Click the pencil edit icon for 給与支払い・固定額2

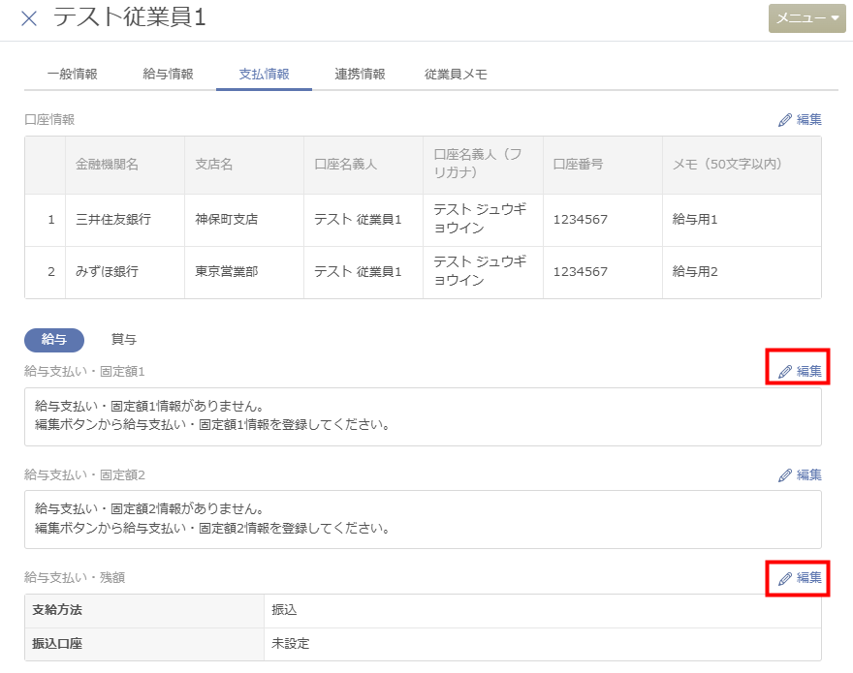click(786, 474)
